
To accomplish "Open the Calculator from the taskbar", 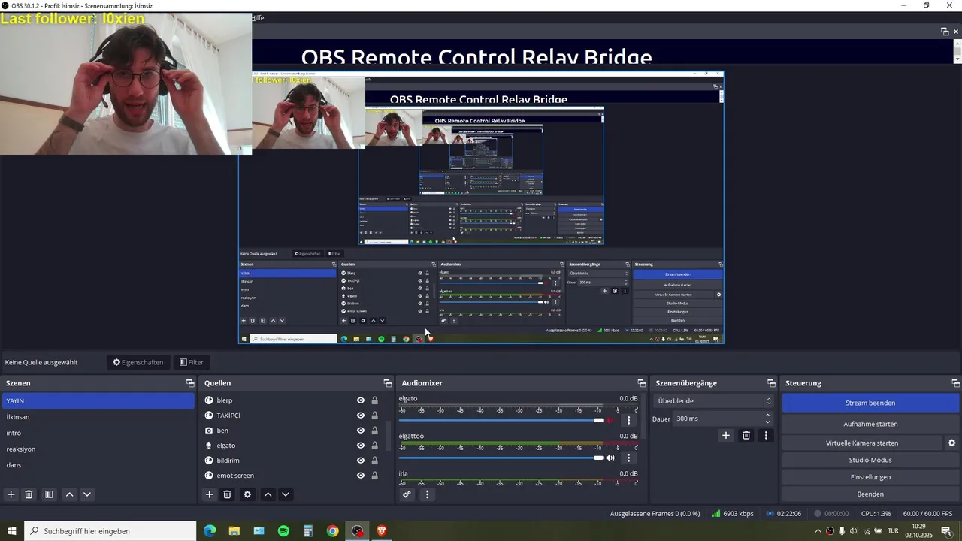I will [308, 531].
